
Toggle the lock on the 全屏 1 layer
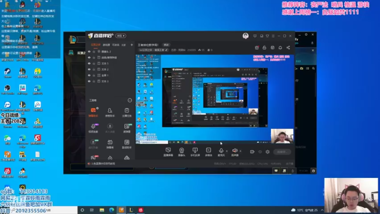click(94, 76)
